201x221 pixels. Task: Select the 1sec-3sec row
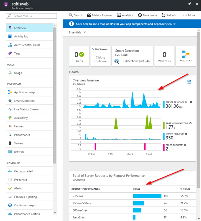132,217
